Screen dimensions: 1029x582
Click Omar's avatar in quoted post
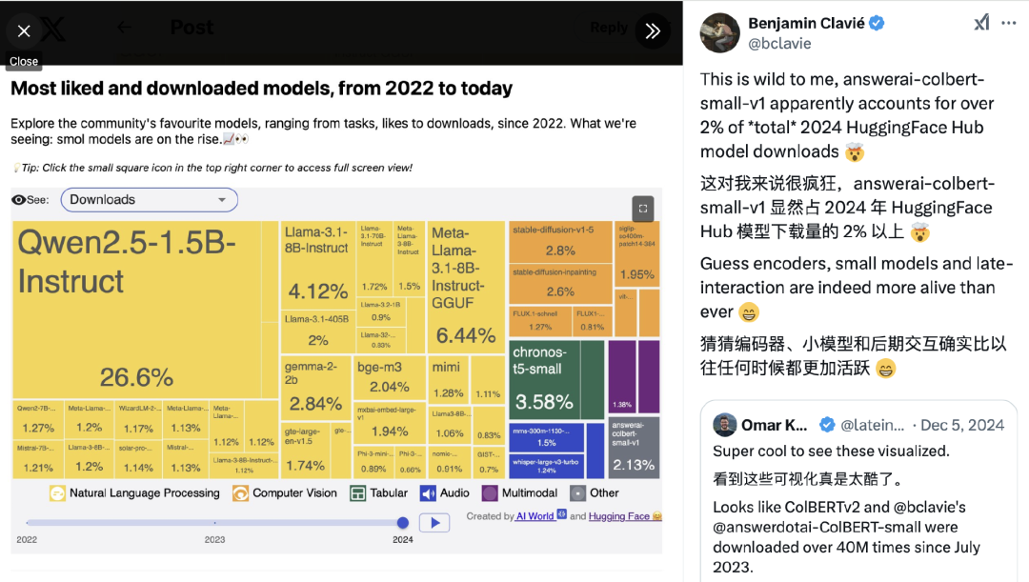[724, 425]
